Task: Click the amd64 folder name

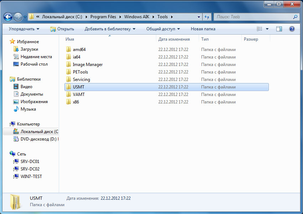Action: coord(79,50)
